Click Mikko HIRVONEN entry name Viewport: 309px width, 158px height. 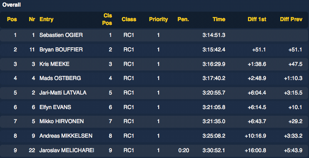coord(61,122)
